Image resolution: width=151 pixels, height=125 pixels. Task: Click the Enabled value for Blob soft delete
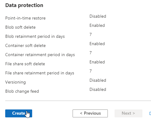(x=97, y=25)
